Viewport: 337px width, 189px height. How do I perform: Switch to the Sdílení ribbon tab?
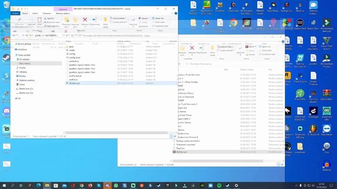(x=35, y=13)
